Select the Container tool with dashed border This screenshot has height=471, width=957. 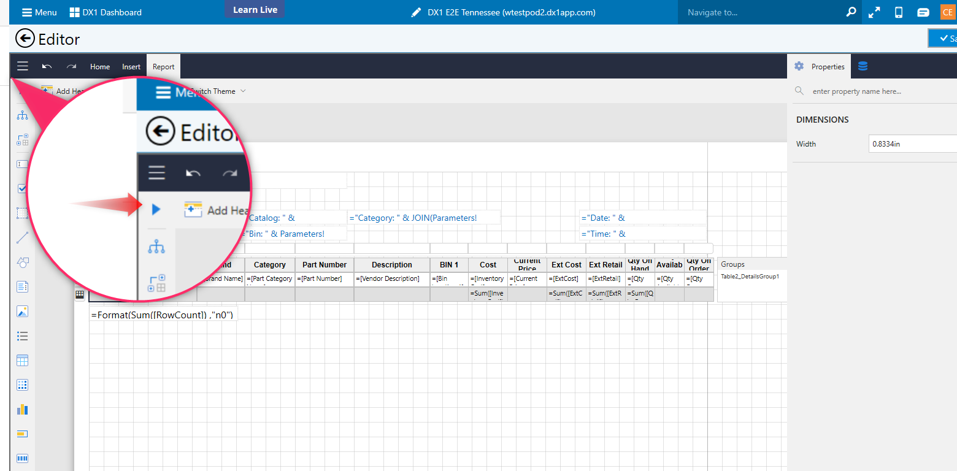(x=23, y=213)
